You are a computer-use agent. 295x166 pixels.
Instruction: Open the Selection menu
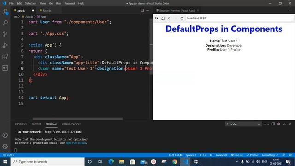(x=31, y=3)
